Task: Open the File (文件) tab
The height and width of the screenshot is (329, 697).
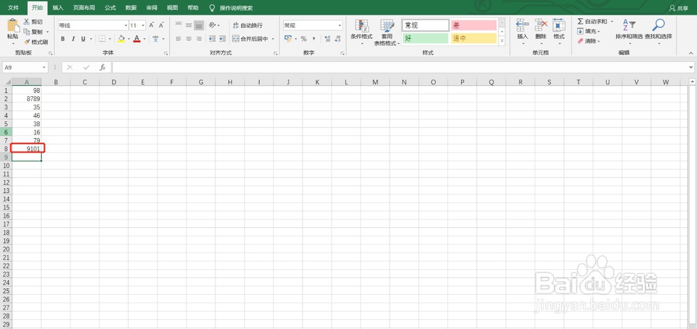Action: click(13, 8)
